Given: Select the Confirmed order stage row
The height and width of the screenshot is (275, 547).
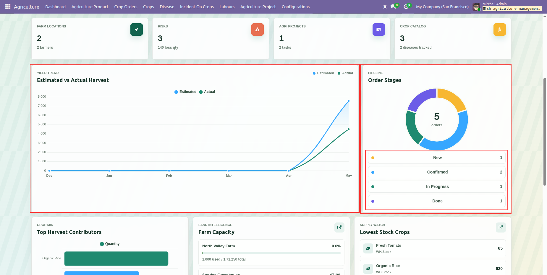Looking at the screenshot, I should pos(437,172).
